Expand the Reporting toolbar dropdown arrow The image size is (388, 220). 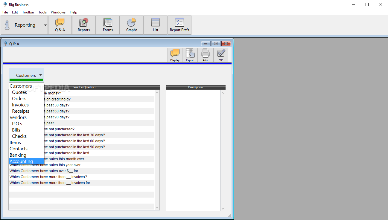45,25
